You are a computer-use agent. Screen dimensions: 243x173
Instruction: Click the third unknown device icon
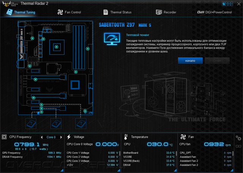[81, 123]
